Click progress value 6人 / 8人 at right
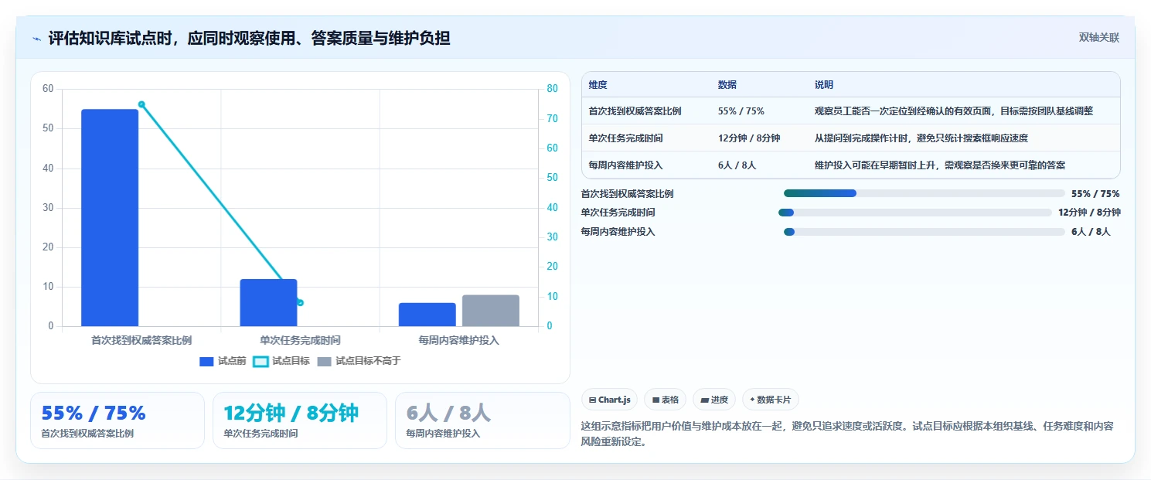This screenshot has width=1151, height=480. click(1091, 232)
